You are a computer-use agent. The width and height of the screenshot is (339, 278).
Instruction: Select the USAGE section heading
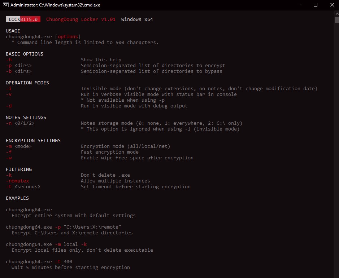[x=13, y=31]
